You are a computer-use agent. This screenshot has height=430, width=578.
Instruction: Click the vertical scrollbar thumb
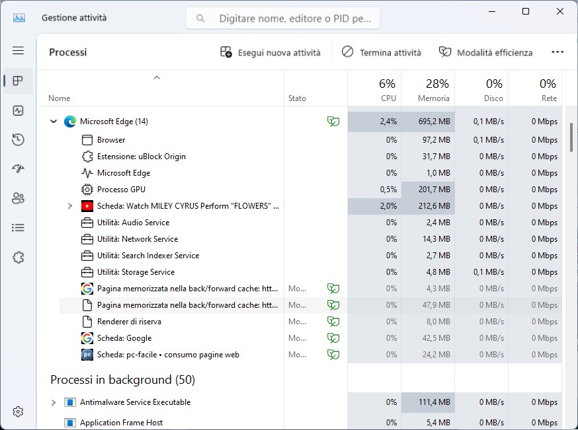coord(571,135)
